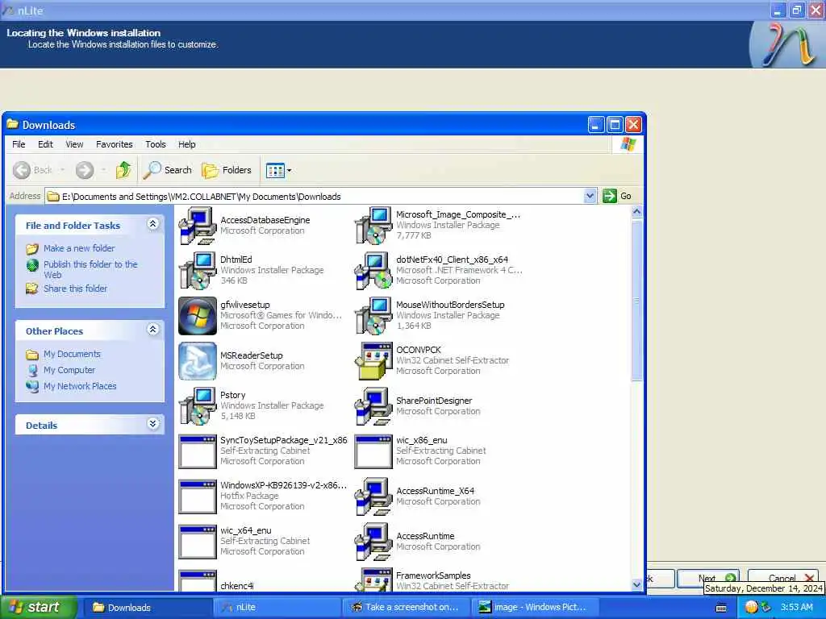
Task: Select the wic_x86_enu cabinet icon
Action: click(373, 451)
